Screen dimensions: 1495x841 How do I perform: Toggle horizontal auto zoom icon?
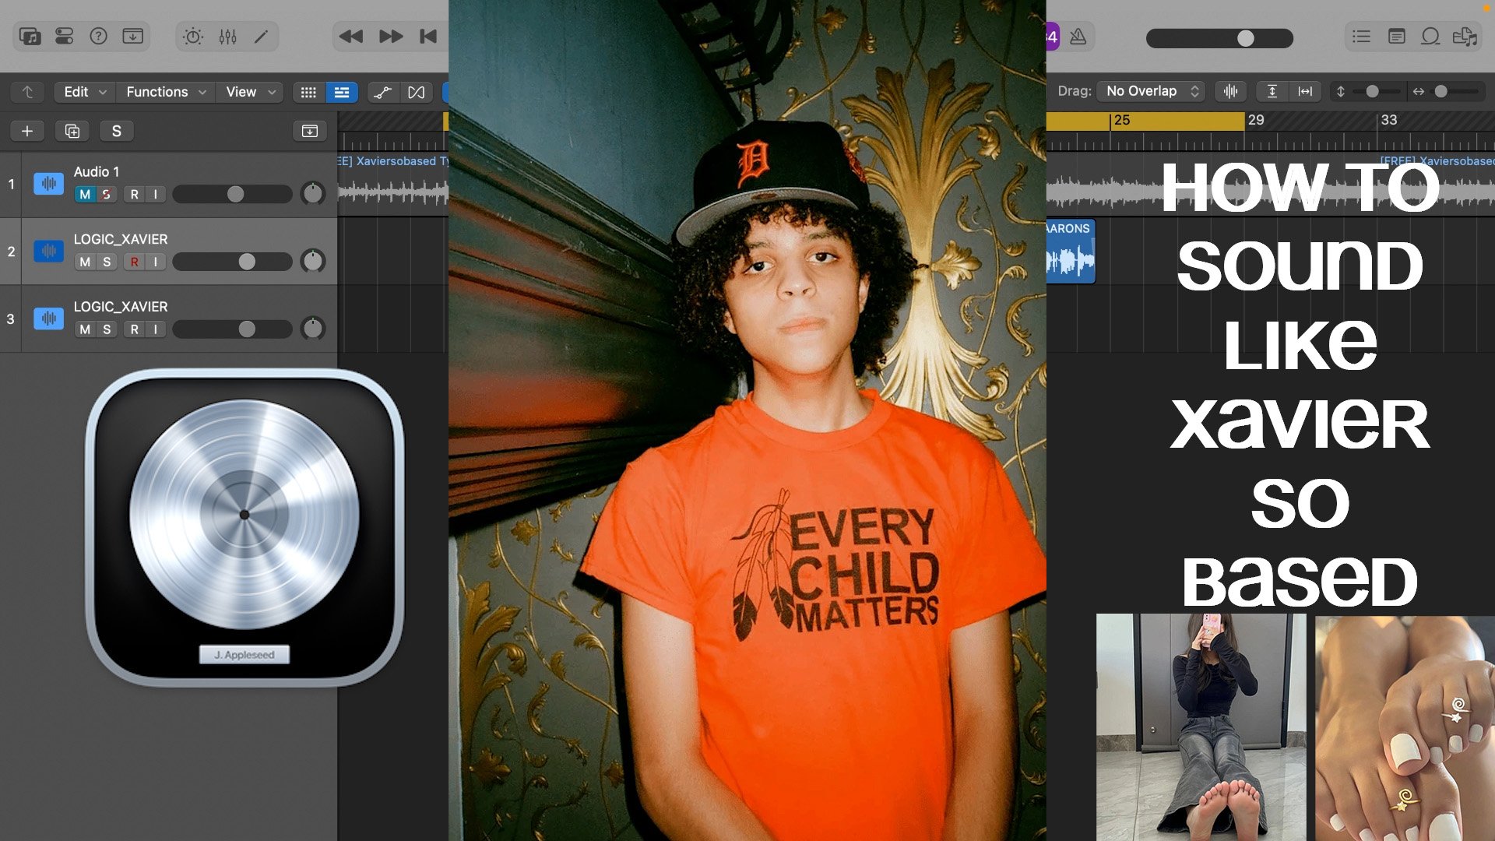click(x=1305, y=91)
